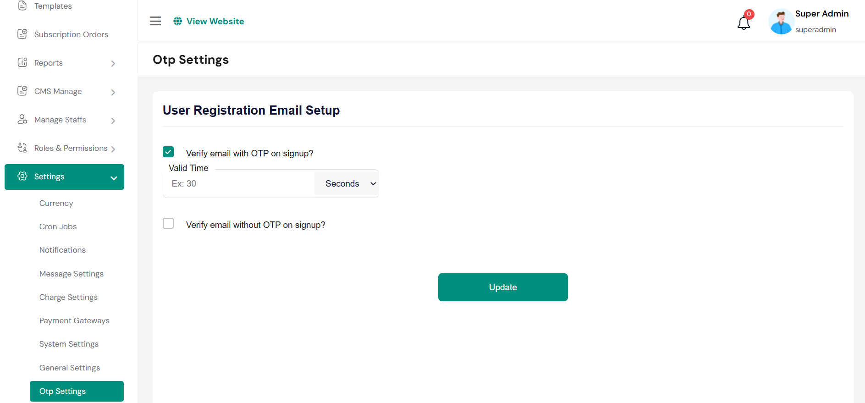Expand the CMS Manage submenu
Image resolution: width=865 pixels, height=403 pixels.
113,92
